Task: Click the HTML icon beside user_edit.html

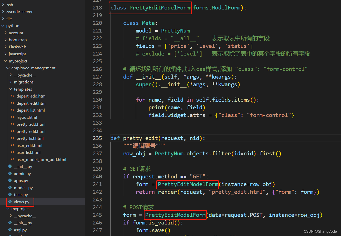Action: pyautogui.click(x=13, y=145)
